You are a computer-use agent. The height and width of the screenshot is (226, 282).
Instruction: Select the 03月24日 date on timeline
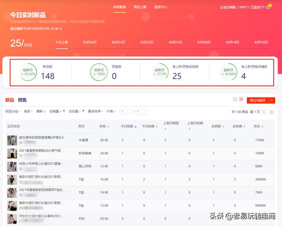(x=90, y=42)
